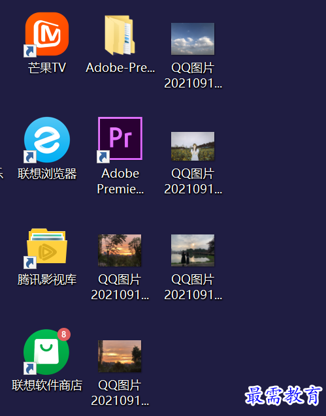This screenshot has height=416, width=326.
Task: Click the 联想软件商店 label text
Action: click(x=47, y=385)
